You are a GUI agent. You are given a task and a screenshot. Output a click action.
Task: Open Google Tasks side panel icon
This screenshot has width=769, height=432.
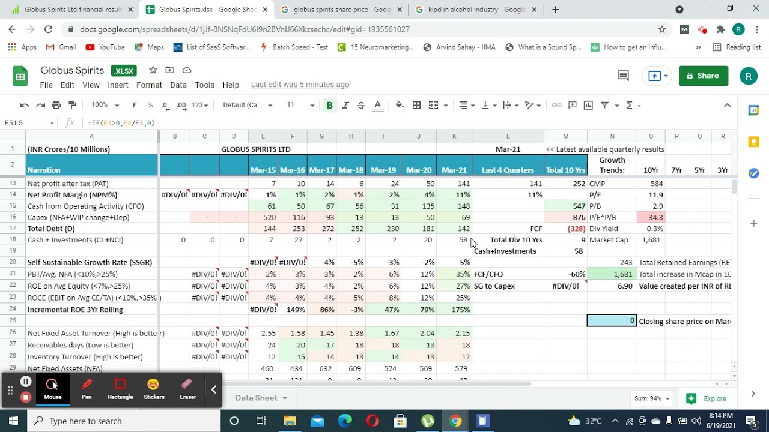point(753,173)
